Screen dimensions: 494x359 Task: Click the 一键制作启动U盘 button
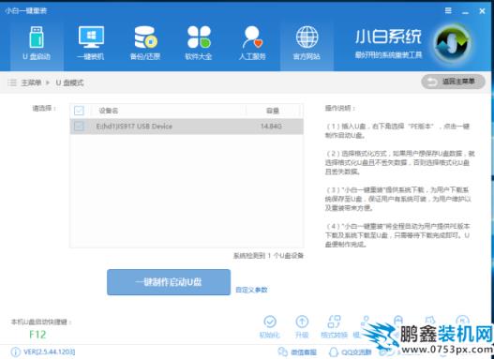pyautogui.click(x=169, y=282)
